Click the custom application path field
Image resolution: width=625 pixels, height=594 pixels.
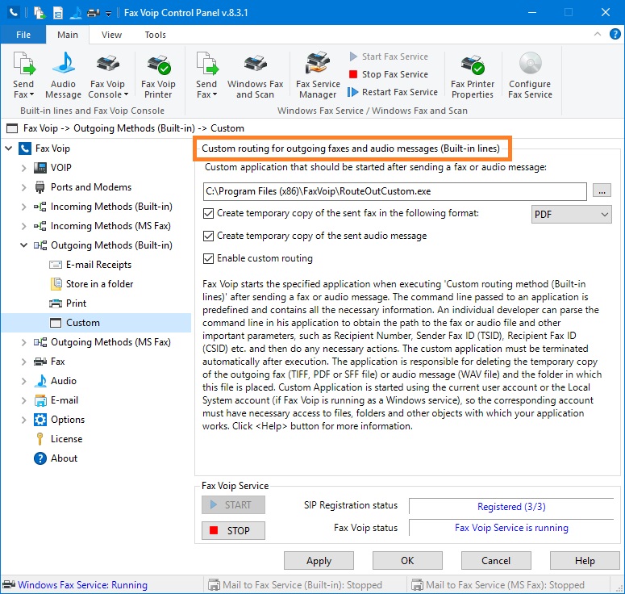pyautogui.click(x=394, y=191)
